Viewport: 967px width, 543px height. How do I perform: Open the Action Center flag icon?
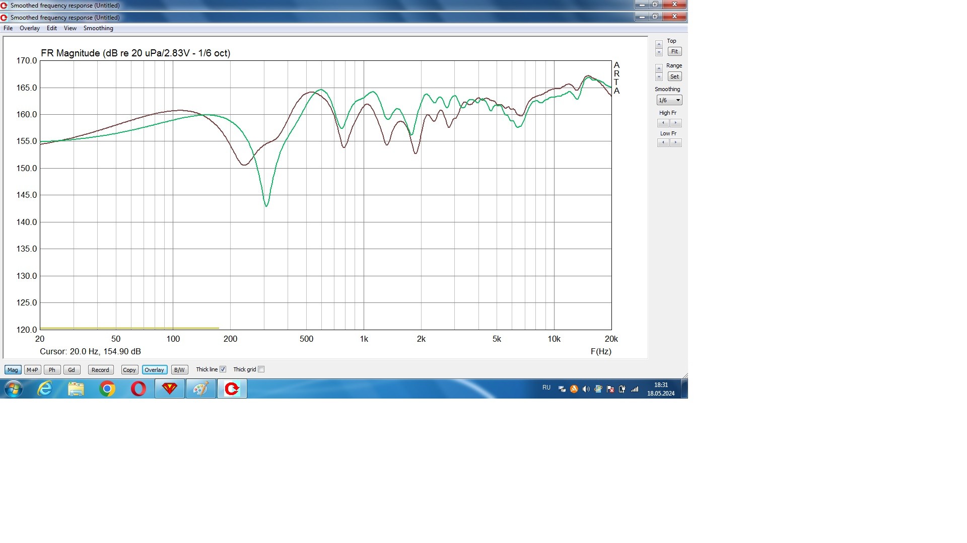point(610,389)
